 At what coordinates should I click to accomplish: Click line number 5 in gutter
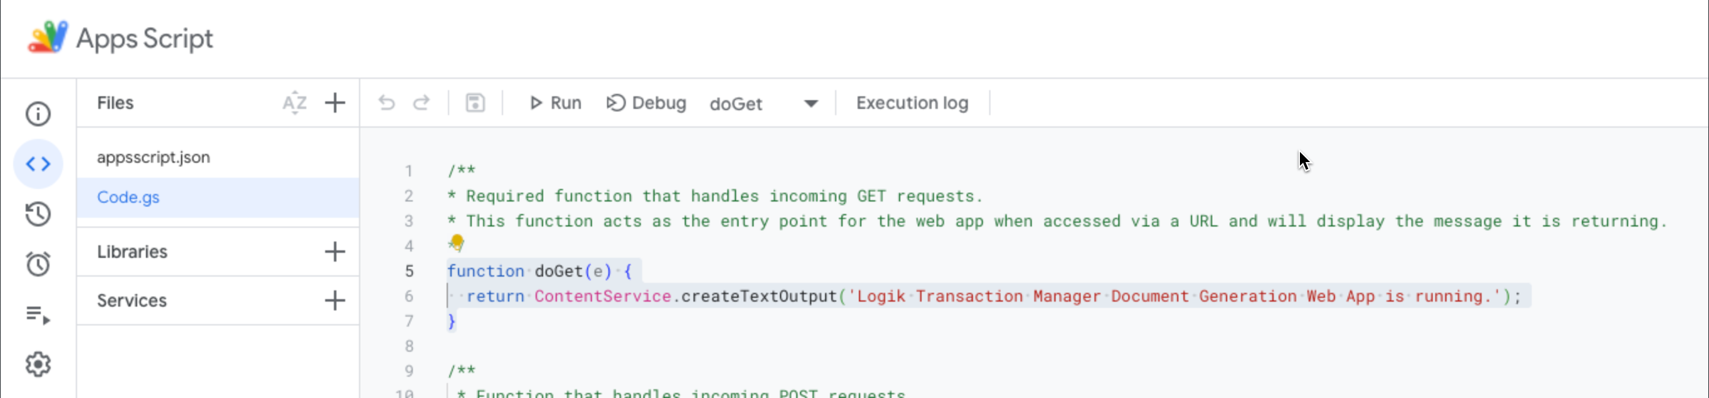coord(409,271)
